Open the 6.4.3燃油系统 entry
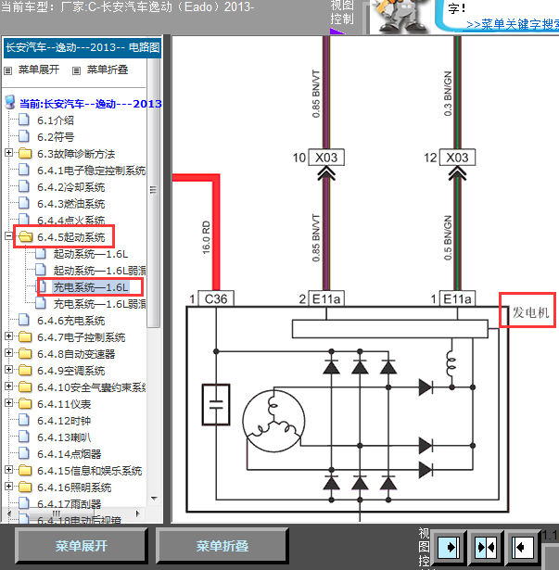Image resolution: width=559 pixels, height=570 pixels. point(71,204)
